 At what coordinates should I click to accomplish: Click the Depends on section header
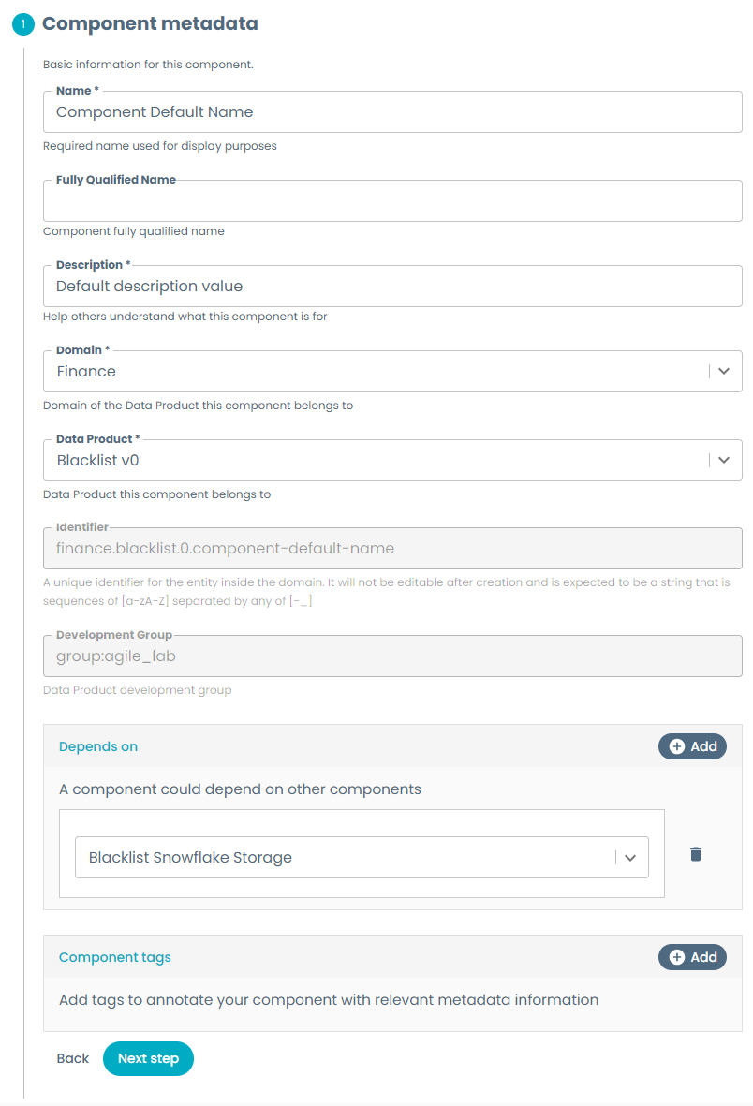97,746
